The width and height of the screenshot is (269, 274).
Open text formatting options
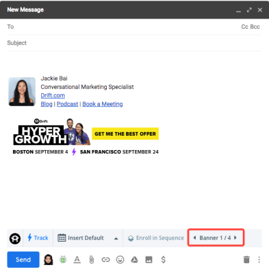coord(77,260)
